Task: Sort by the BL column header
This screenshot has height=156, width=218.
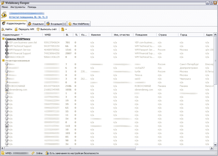Action: (69, 35)
